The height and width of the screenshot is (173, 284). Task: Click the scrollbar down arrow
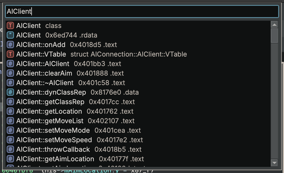(274, 163)
